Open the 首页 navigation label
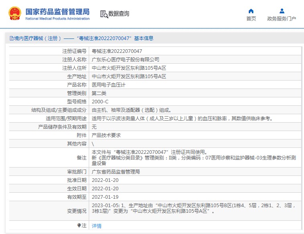304x234 pixels. [x=251, y=18]
